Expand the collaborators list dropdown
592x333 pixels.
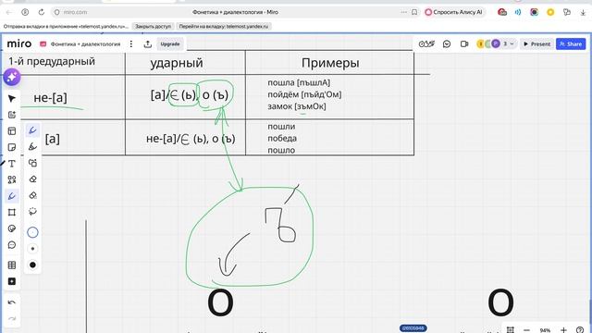(x=512, y=44)
